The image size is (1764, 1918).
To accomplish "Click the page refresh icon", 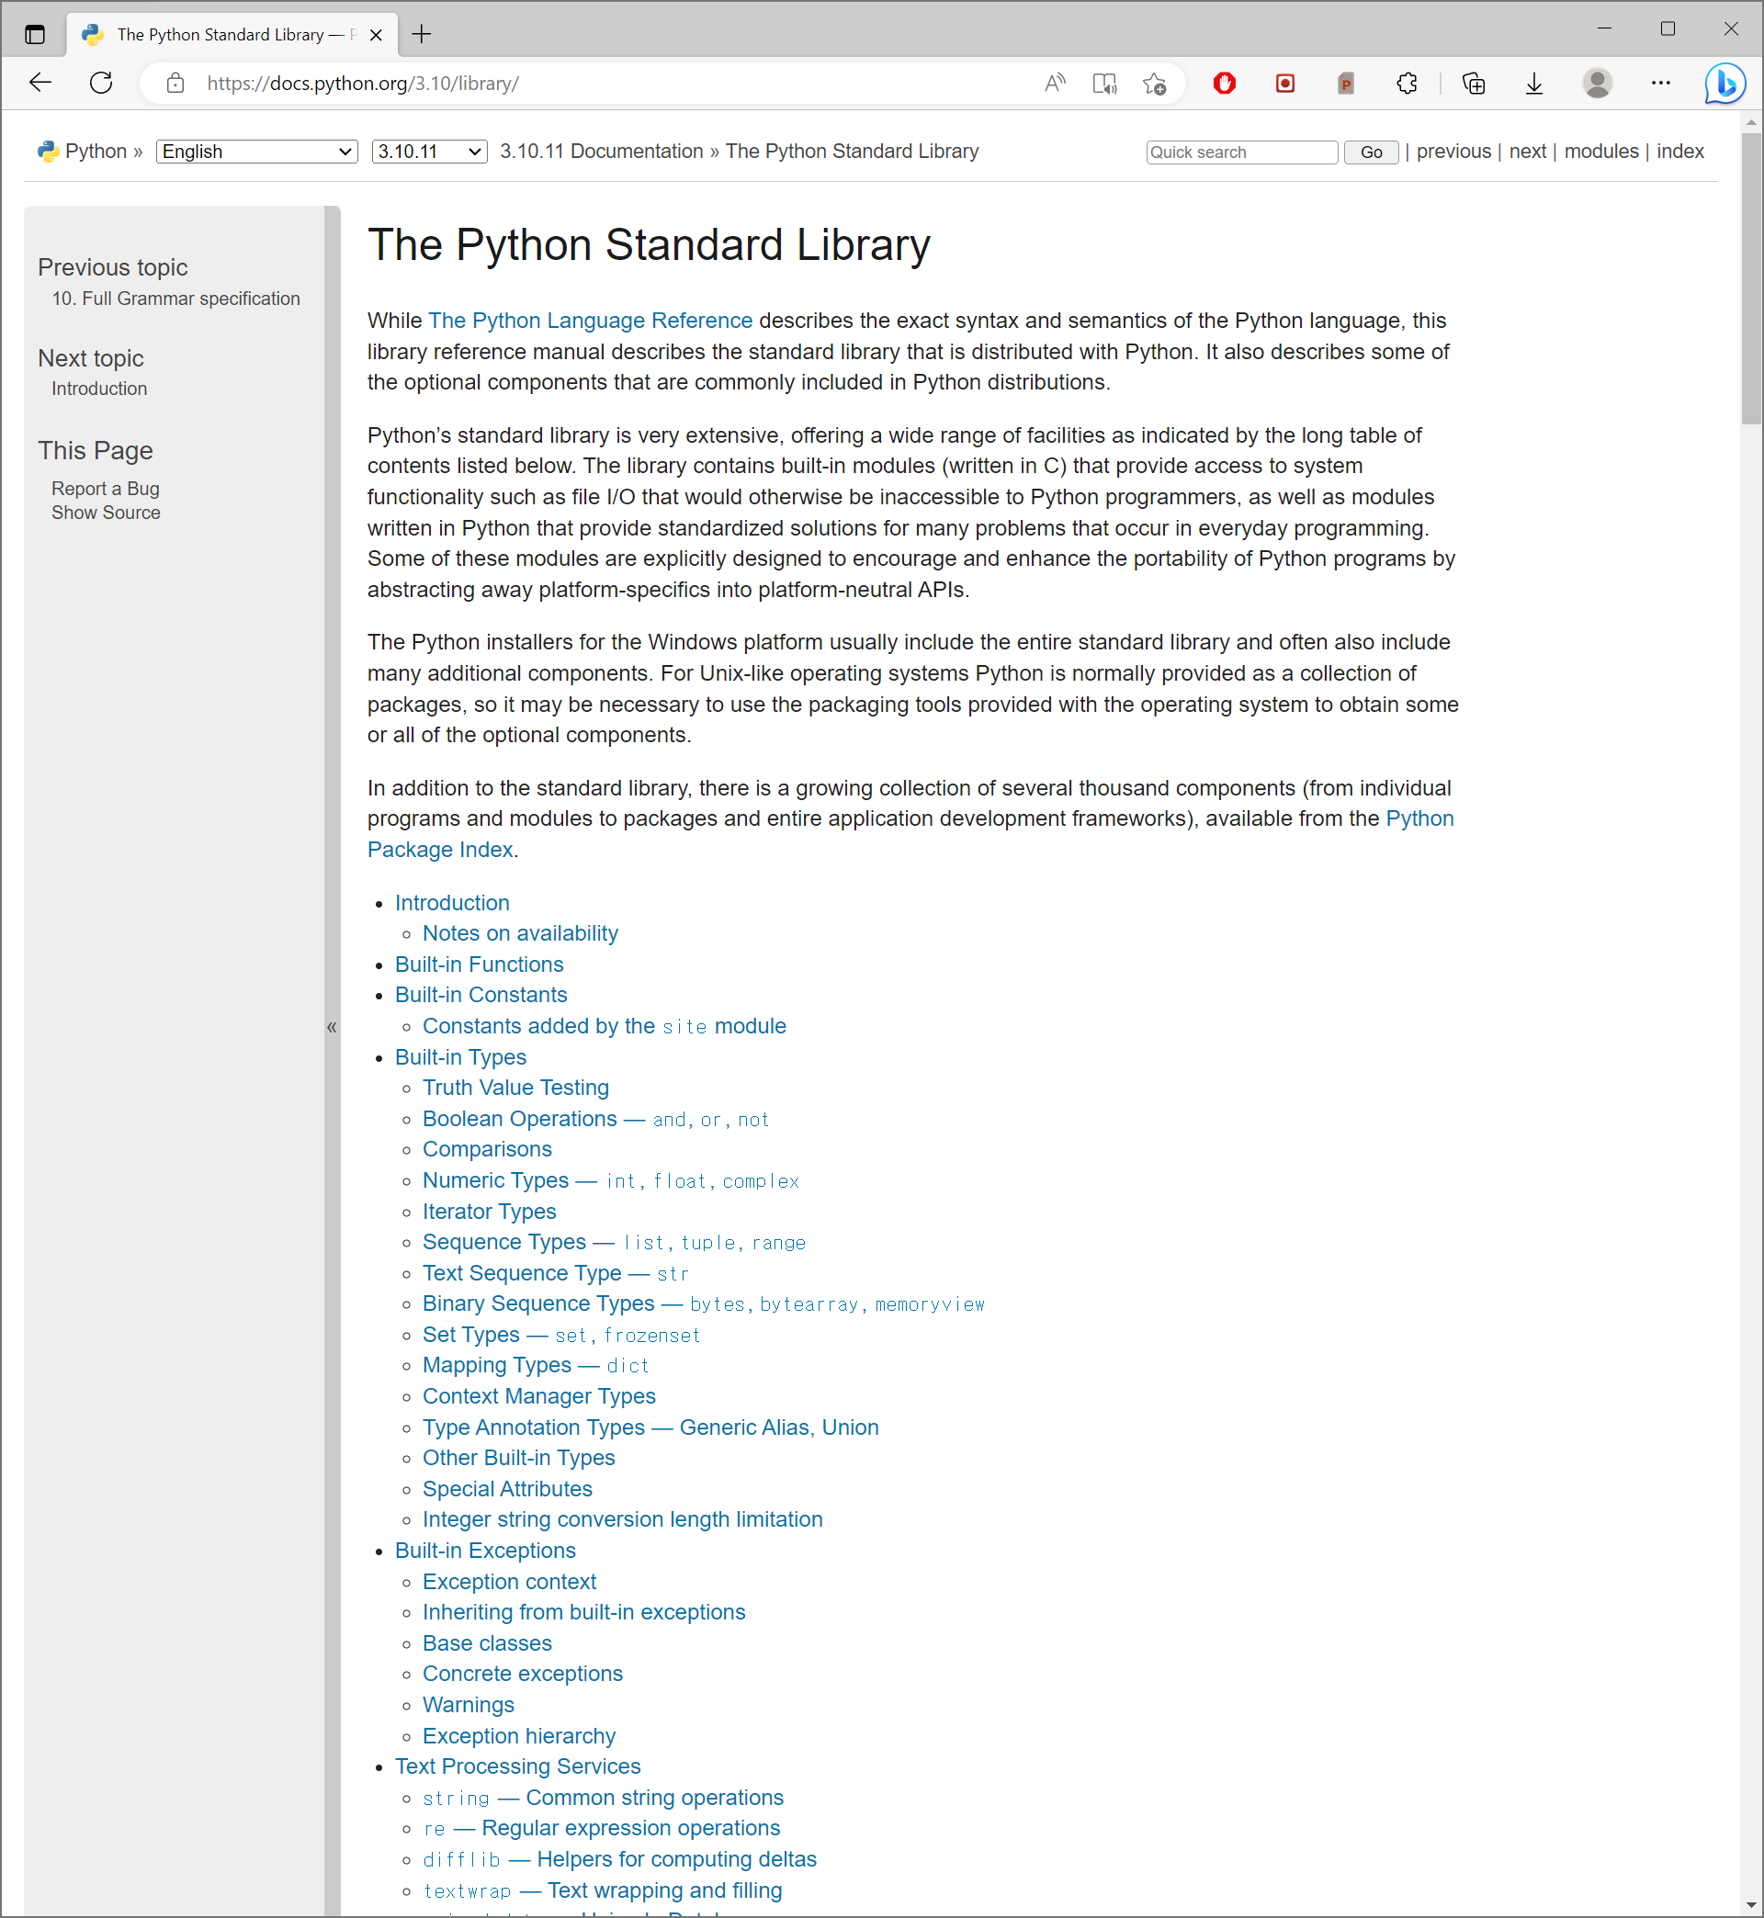I will (101, 83).
